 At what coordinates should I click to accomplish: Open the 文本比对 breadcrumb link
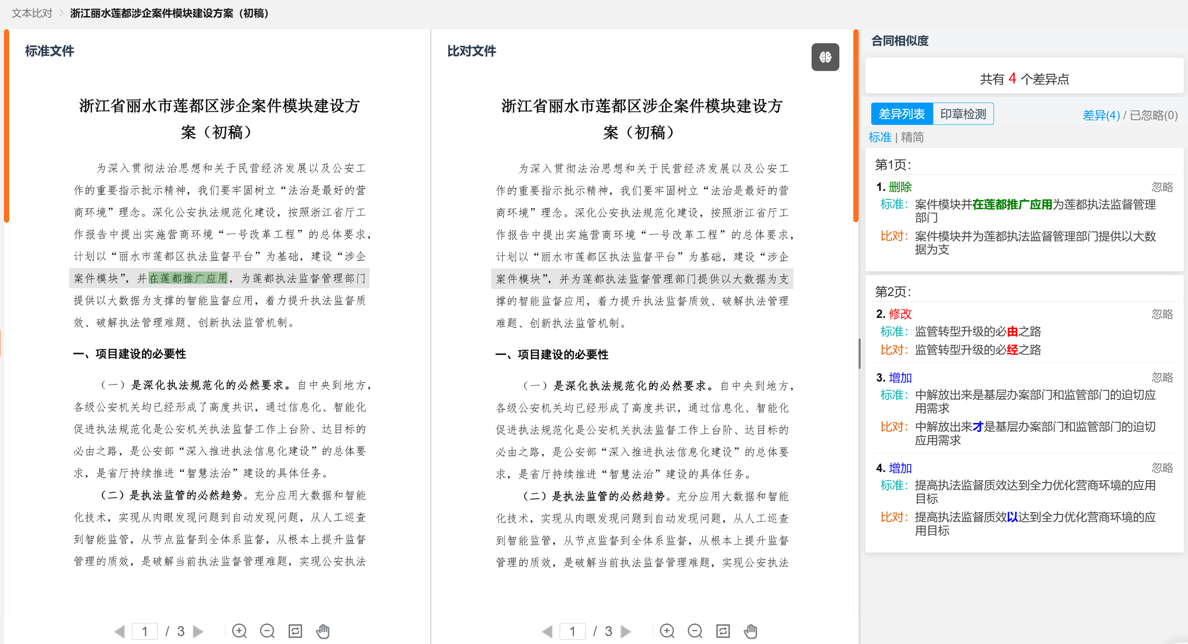(32, 14)
